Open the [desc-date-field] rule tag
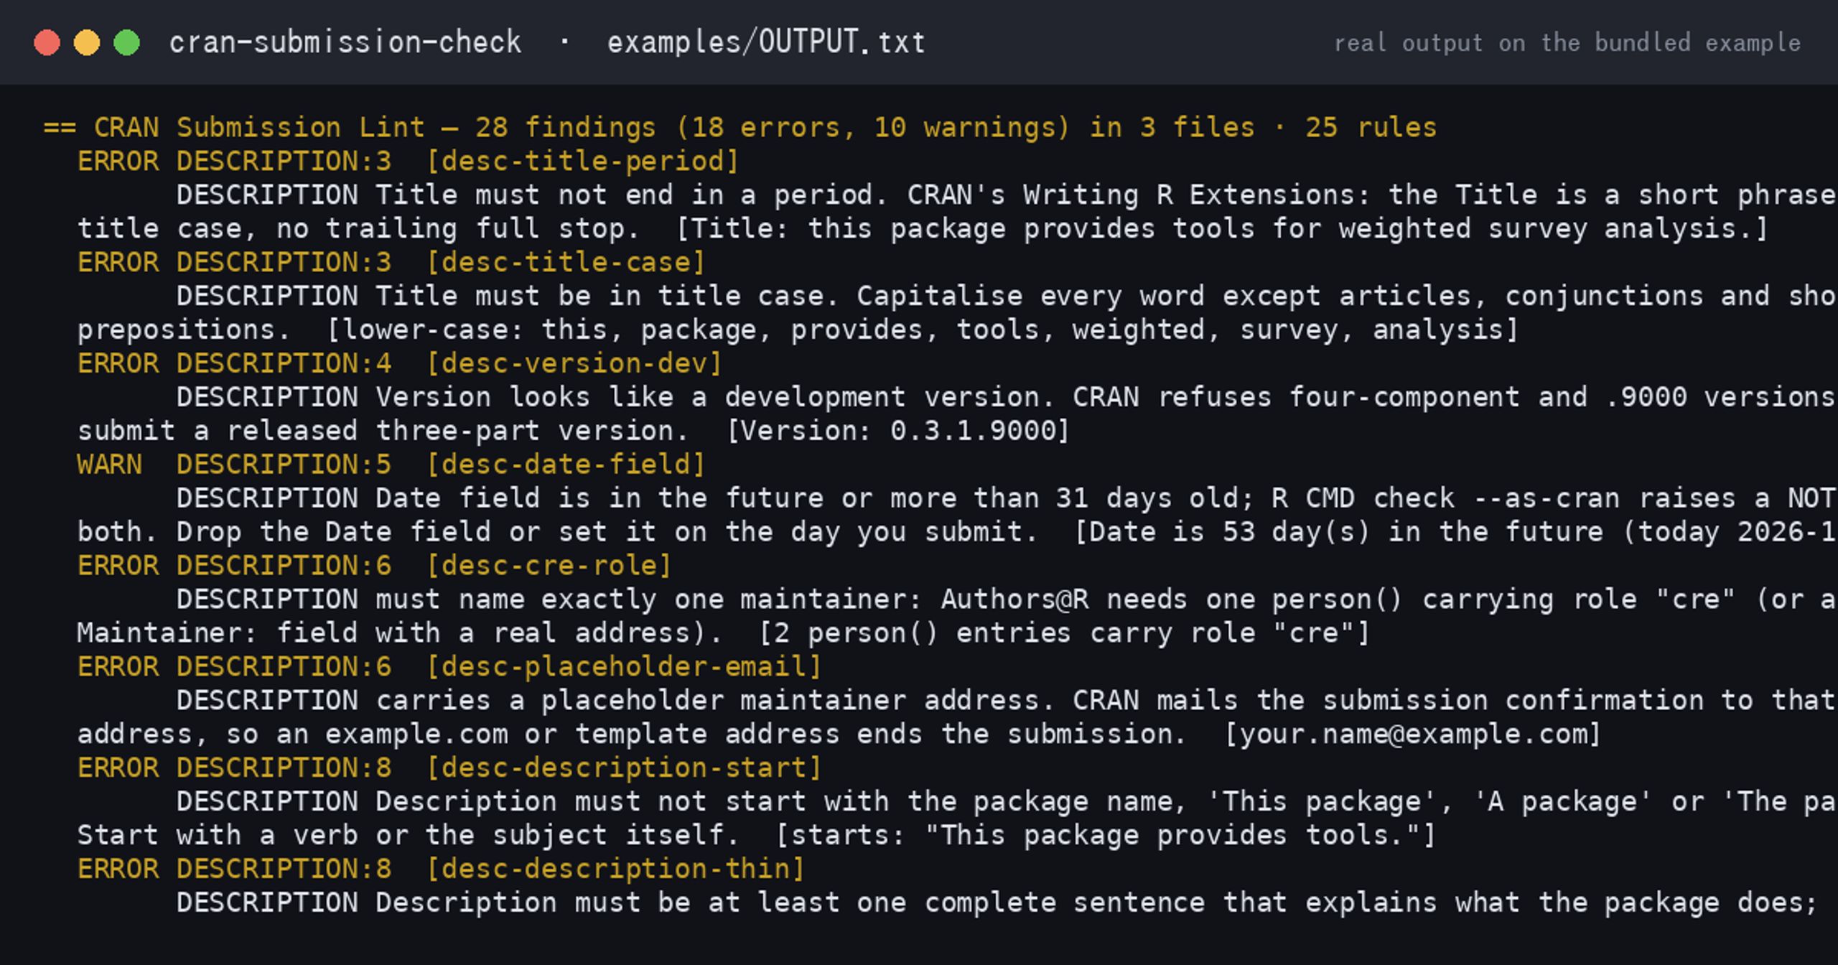Image resolution: width=1838 pixels, height=965 pixels. (x=566, y=465)
